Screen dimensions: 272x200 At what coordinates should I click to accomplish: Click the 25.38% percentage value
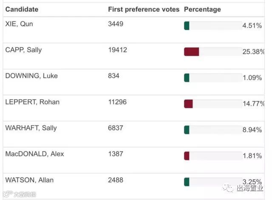pos(254,52)
